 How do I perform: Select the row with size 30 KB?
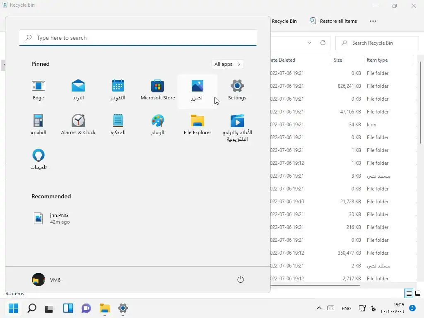[343, 214]
